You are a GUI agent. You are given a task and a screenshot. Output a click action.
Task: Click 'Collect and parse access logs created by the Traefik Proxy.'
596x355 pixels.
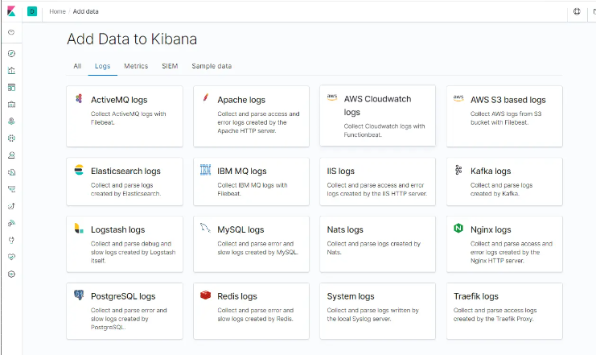pyautogui.click(x=495, y=315)
